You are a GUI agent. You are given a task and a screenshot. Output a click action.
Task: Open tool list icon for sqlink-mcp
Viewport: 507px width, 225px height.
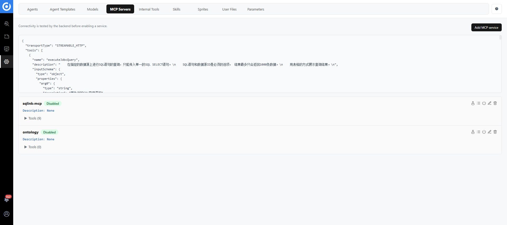tap(478, 103)
